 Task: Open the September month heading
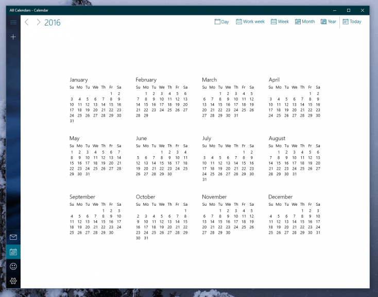(82, 197)
